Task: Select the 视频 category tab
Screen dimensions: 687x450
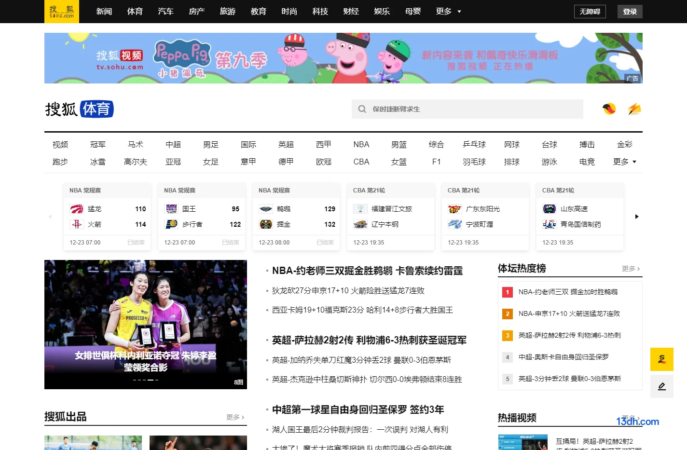Action: coord(60,145)
